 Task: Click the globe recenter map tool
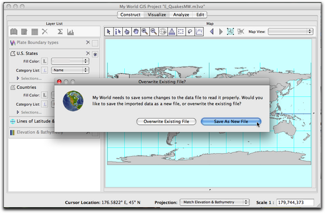pyautogui.click(x=163, y=32)
